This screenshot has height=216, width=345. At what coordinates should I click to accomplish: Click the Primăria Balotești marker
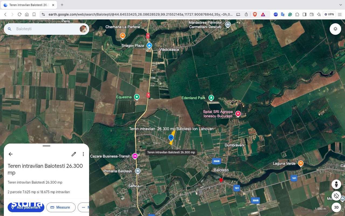click(138, 171)
